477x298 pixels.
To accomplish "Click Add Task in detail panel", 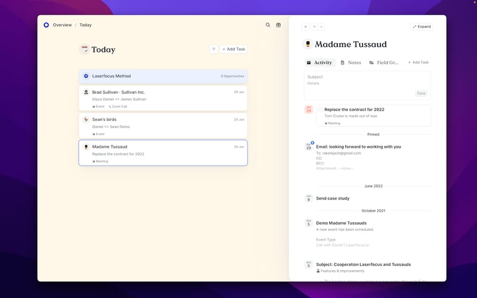I will [x=419, y=63].
